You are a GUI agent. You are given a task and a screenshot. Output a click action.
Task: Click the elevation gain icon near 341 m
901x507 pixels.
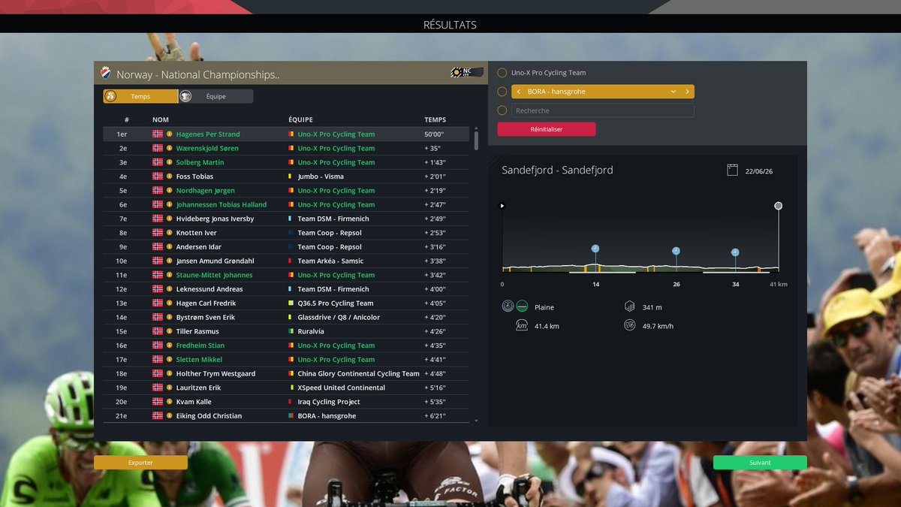(629, 306)
